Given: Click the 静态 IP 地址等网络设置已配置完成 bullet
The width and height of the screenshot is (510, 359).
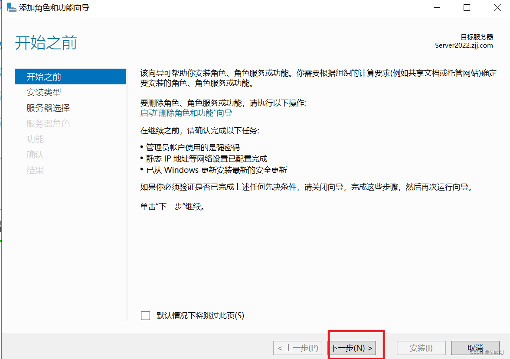Looking at the screenshot, I should click(206, 158).
